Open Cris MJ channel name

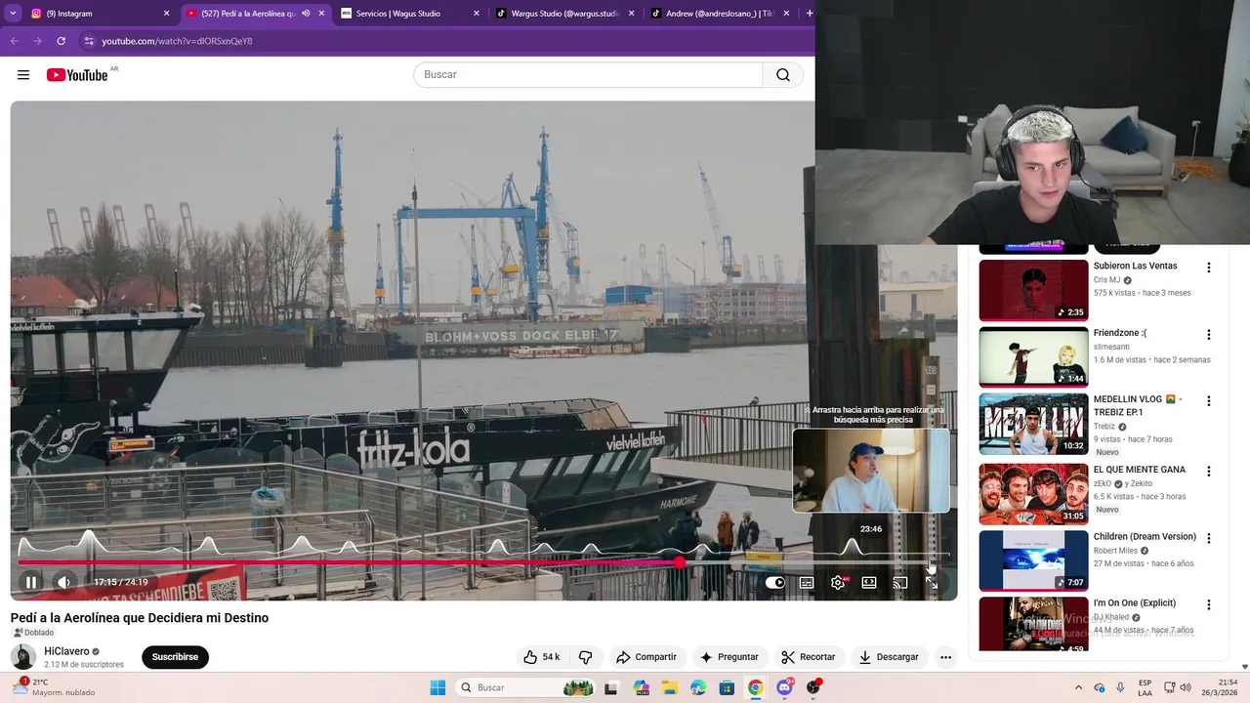[x=1106, y=280]
